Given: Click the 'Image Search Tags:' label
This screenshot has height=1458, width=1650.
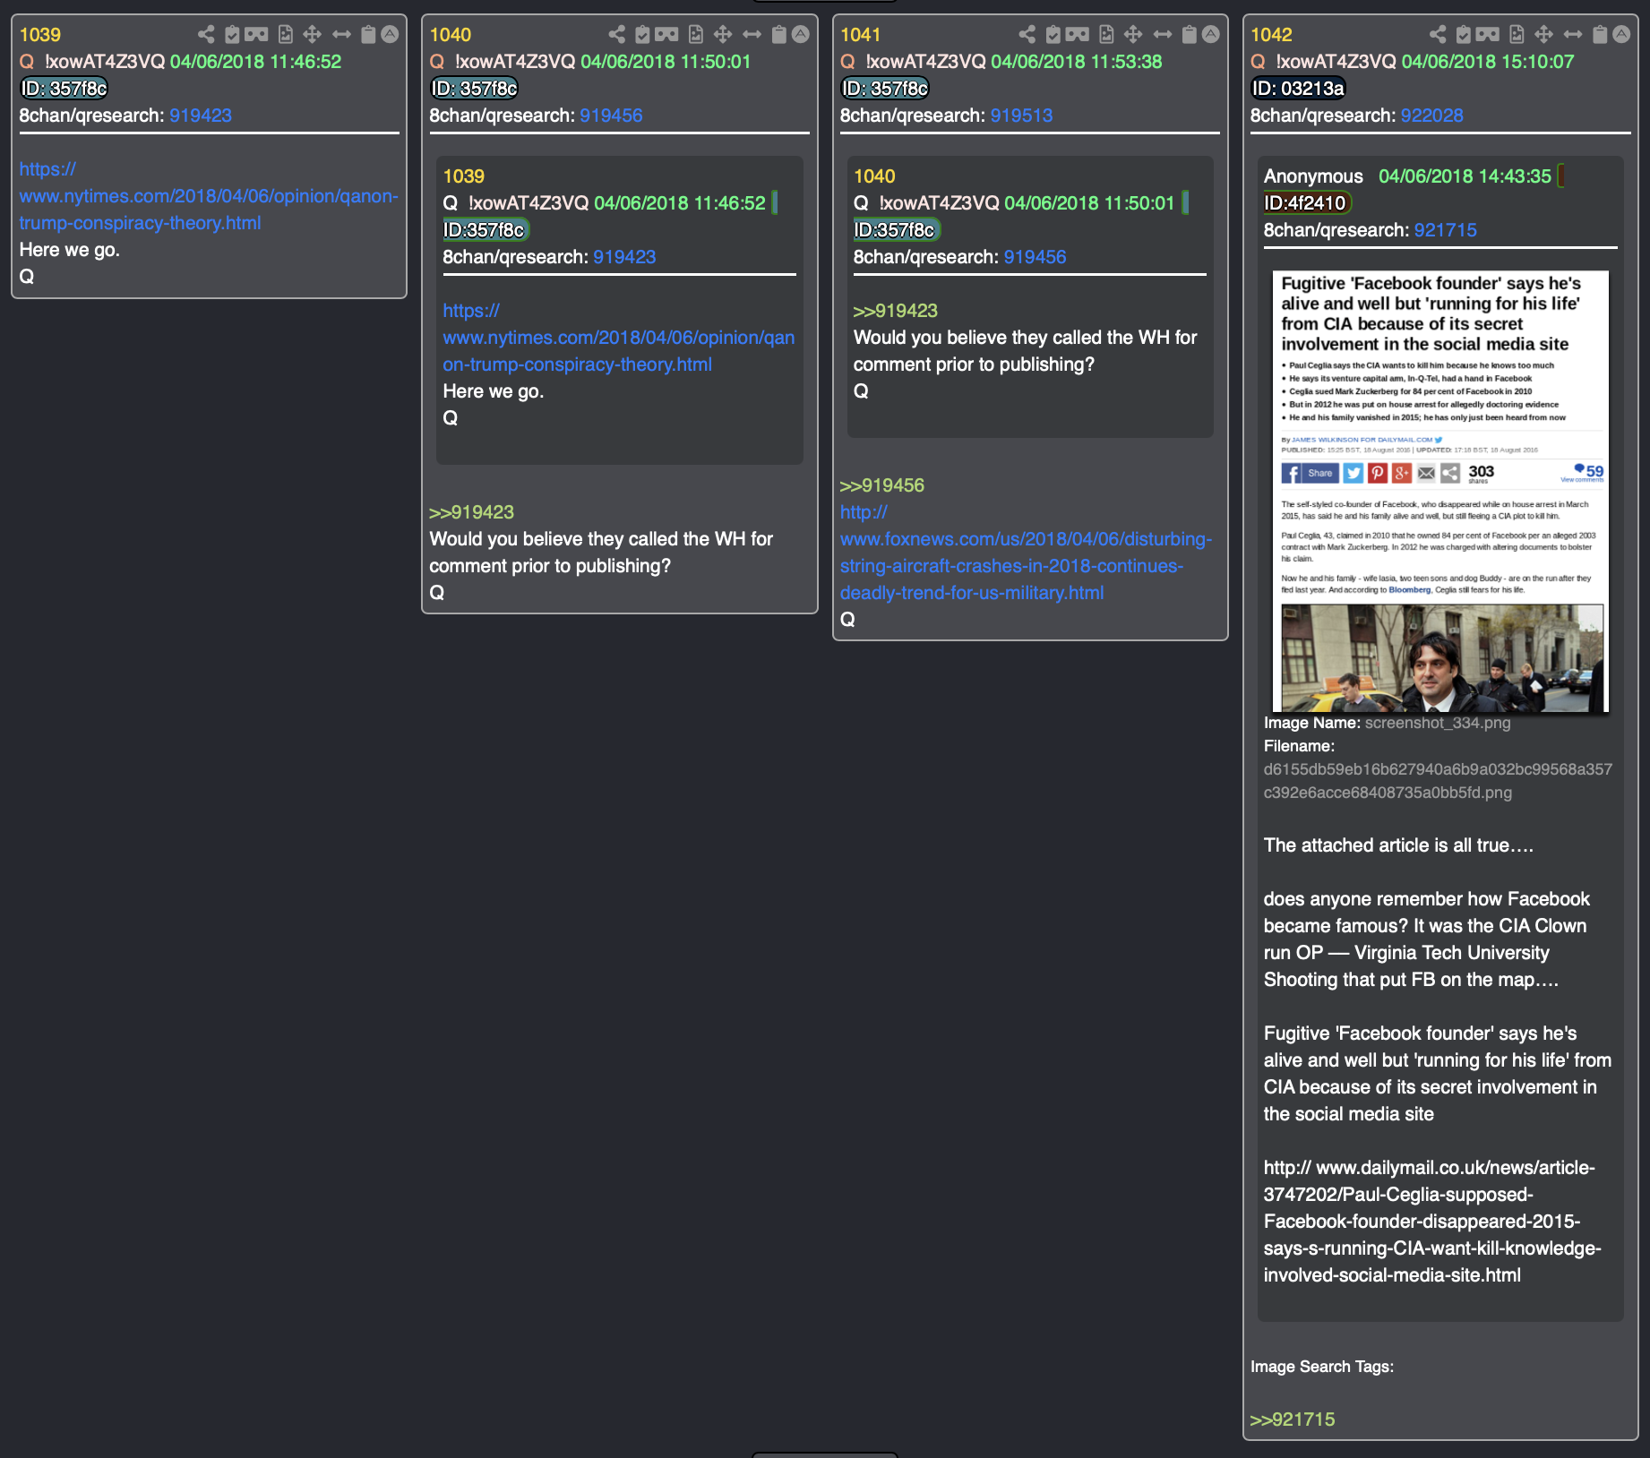Looking at the screenshot, I should pos(1322,1367).
